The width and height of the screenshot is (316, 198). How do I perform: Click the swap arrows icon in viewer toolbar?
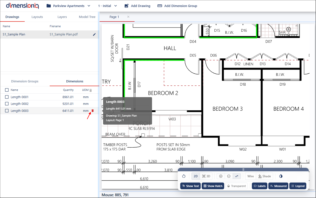(x=237, y=176)
